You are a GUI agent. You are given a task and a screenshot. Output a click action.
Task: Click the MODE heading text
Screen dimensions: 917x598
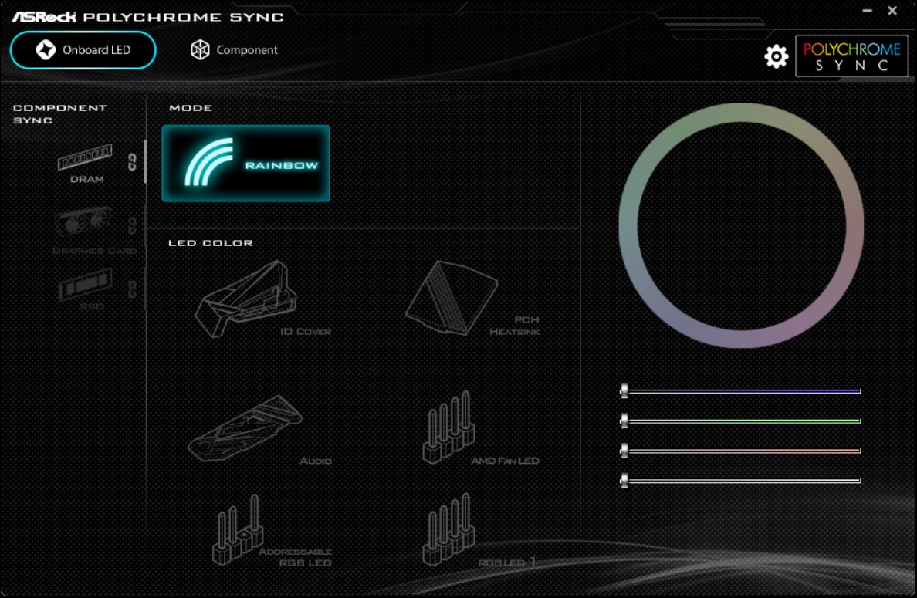(x=191, y=108)
